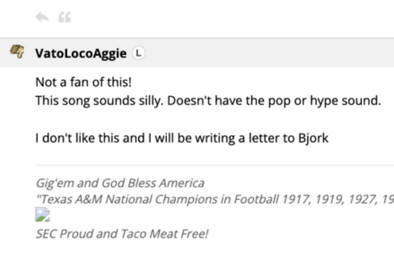Click the reply arrow icon
Screen dimensions: 394x257
(x=41, y=17)
